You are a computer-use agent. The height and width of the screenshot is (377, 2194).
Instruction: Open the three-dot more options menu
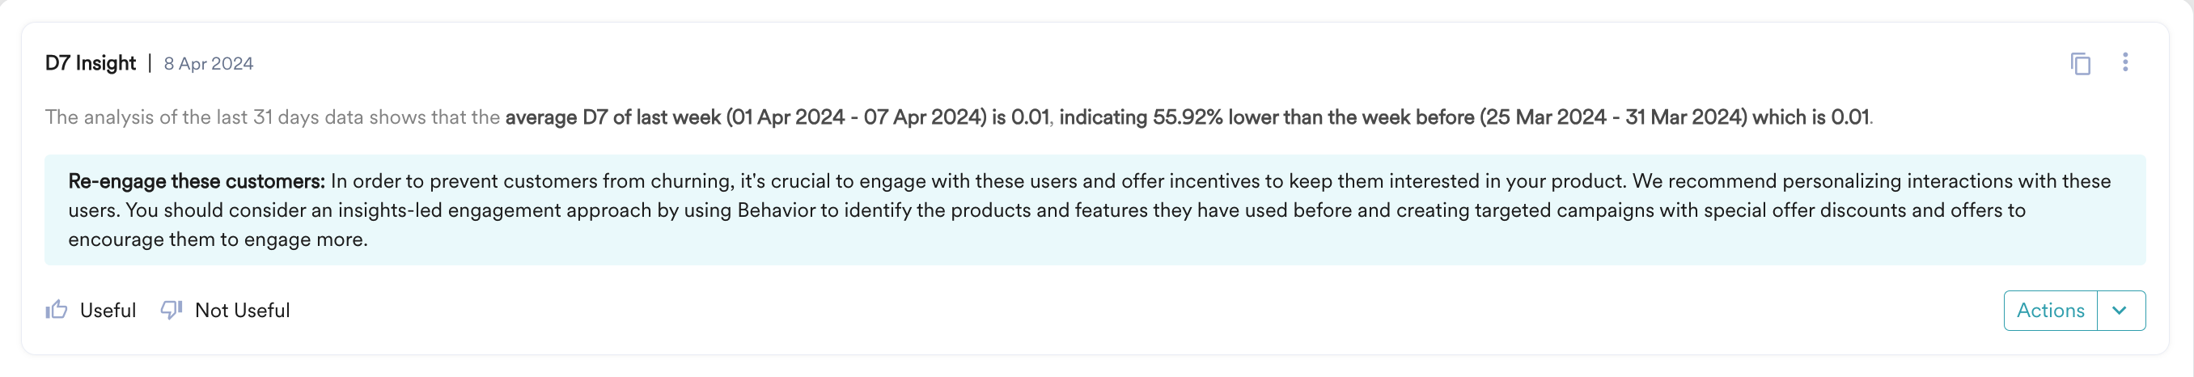coord(2125,62)
